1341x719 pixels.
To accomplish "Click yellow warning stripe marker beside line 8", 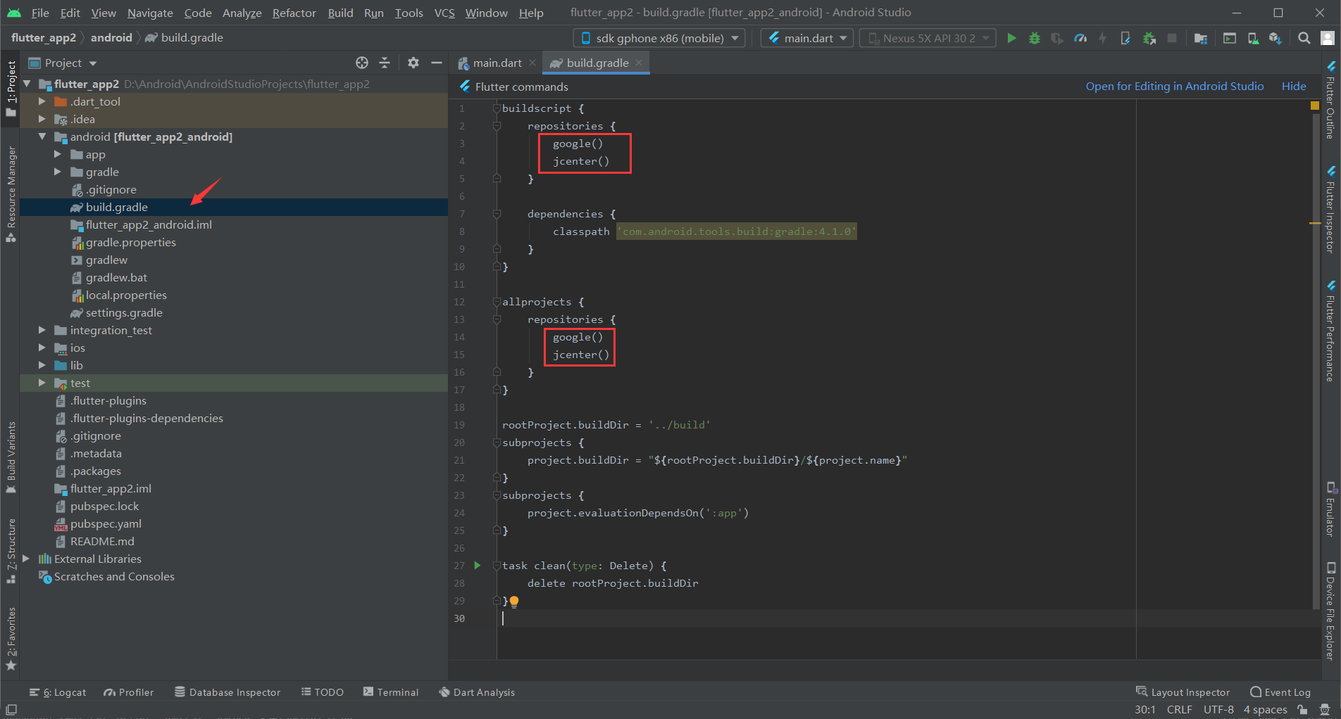I will pyautogui.click(x=1314, y=223).
